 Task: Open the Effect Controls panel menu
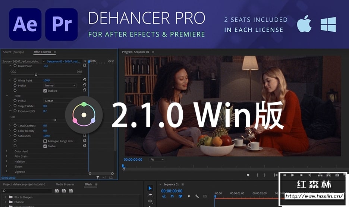coord(55,52)
